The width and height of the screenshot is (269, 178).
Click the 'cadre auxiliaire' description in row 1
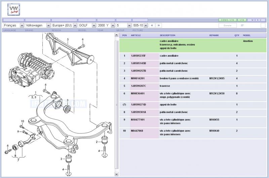(169, 56)
